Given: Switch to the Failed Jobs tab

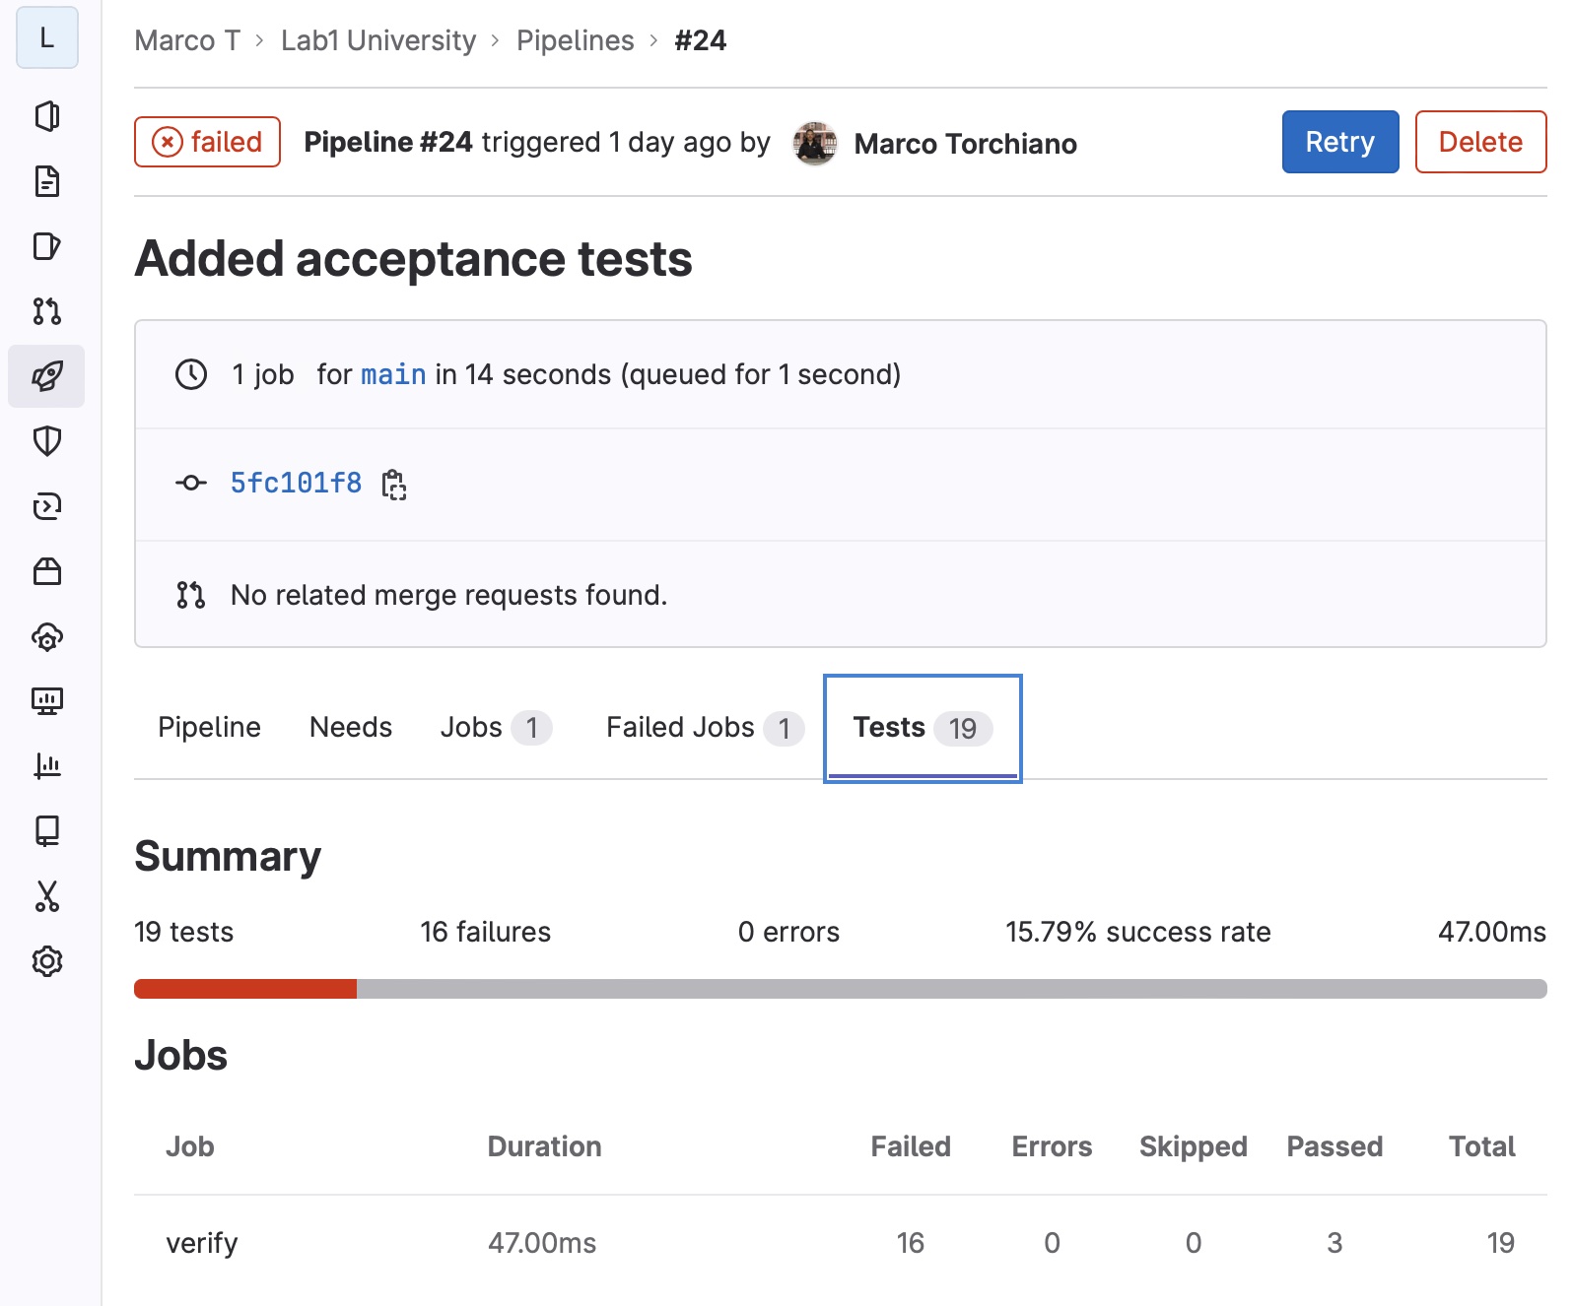Looking at the screenshot, I should pos(704,728).
